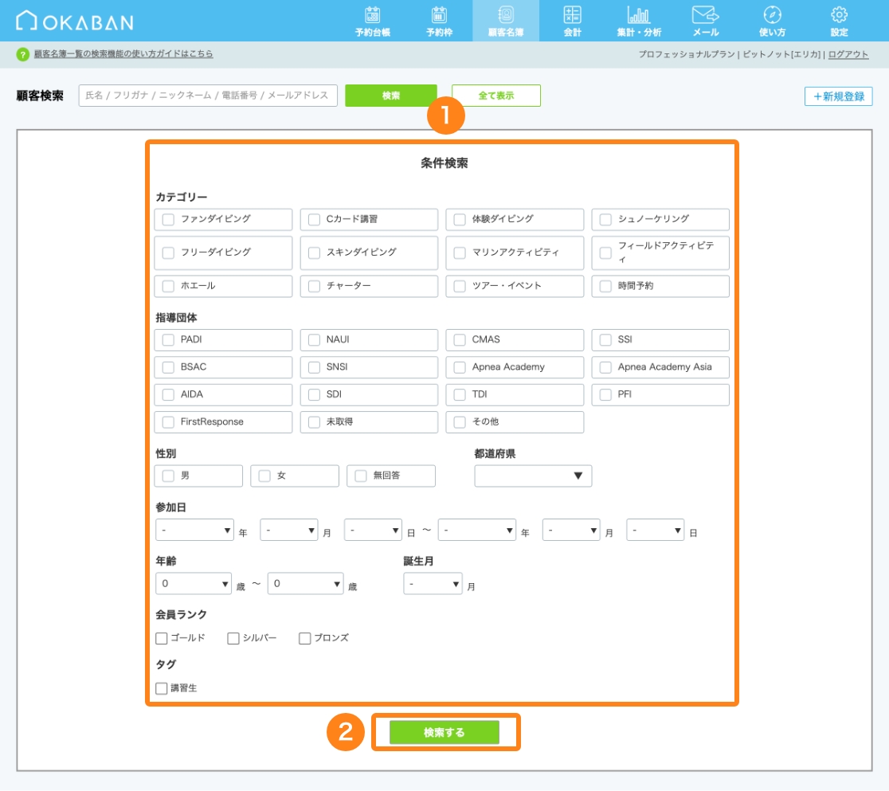Open the 都道府県 prefecture dropdown
Viewport: 889px width, 791px height.
click(x=533, y=476)
